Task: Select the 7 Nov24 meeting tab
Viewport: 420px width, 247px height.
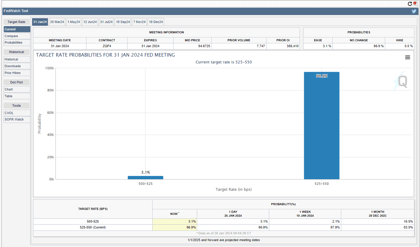Action: pos(139,22)
